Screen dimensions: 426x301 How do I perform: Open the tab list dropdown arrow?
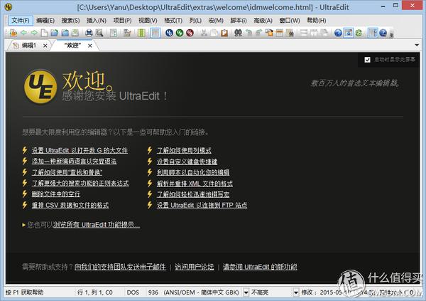417,45
